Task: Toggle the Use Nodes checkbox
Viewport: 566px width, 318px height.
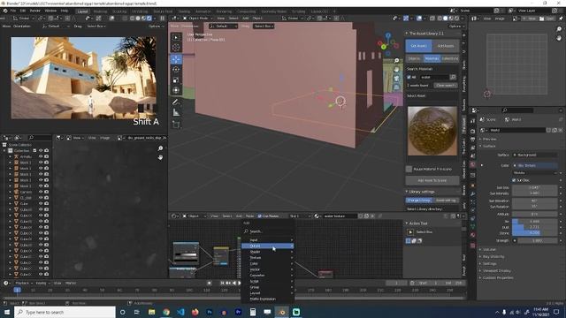Action: [x=259, y=216]
